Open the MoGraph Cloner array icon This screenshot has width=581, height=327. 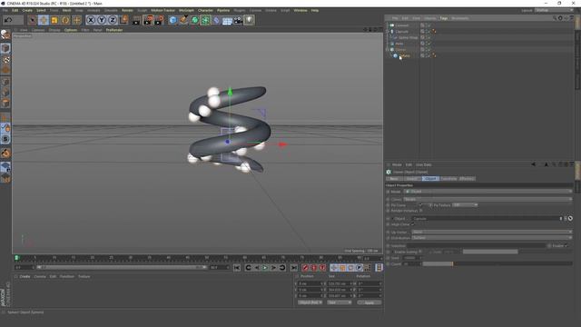point(206,20)
